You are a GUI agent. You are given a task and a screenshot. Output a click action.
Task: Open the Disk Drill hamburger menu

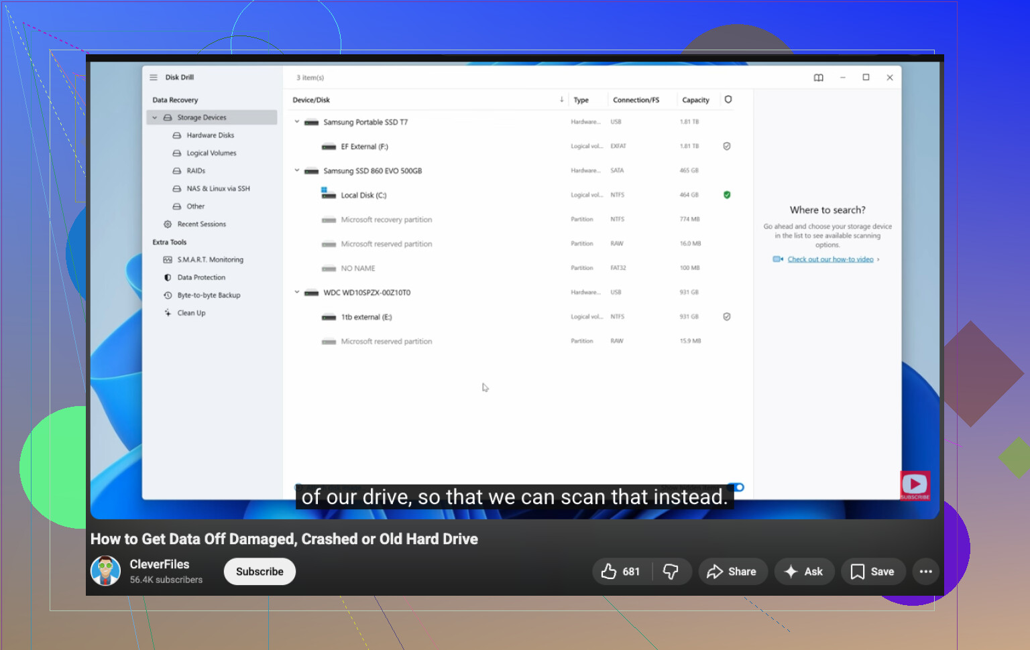[154, 77]
